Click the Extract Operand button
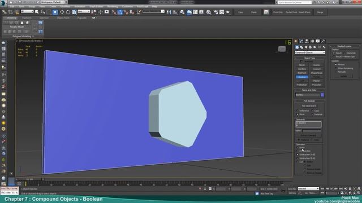This screenshot has width=362, height=203. (308, 135)
